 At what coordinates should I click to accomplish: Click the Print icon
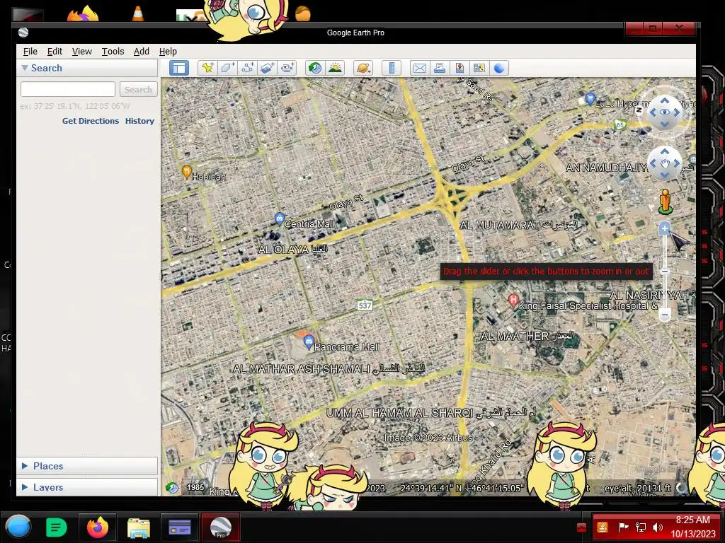(439, 69)
